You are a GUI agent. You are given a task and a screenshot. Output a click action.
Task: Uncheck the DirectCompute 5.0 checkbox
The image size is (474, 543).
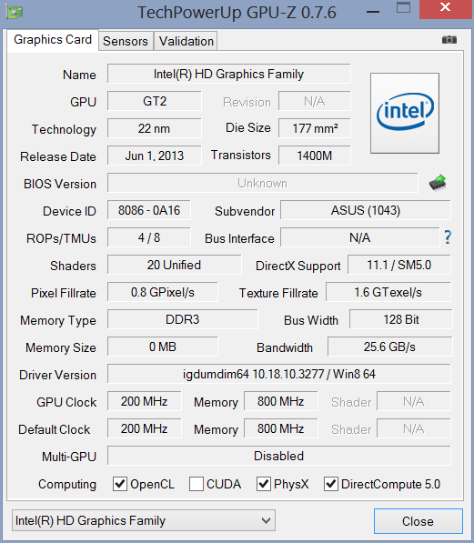(x=331, y=484)
